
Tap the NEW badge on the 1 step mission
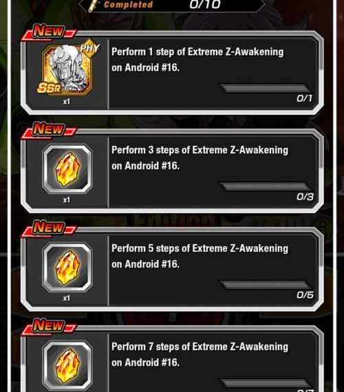click(49, 32)
